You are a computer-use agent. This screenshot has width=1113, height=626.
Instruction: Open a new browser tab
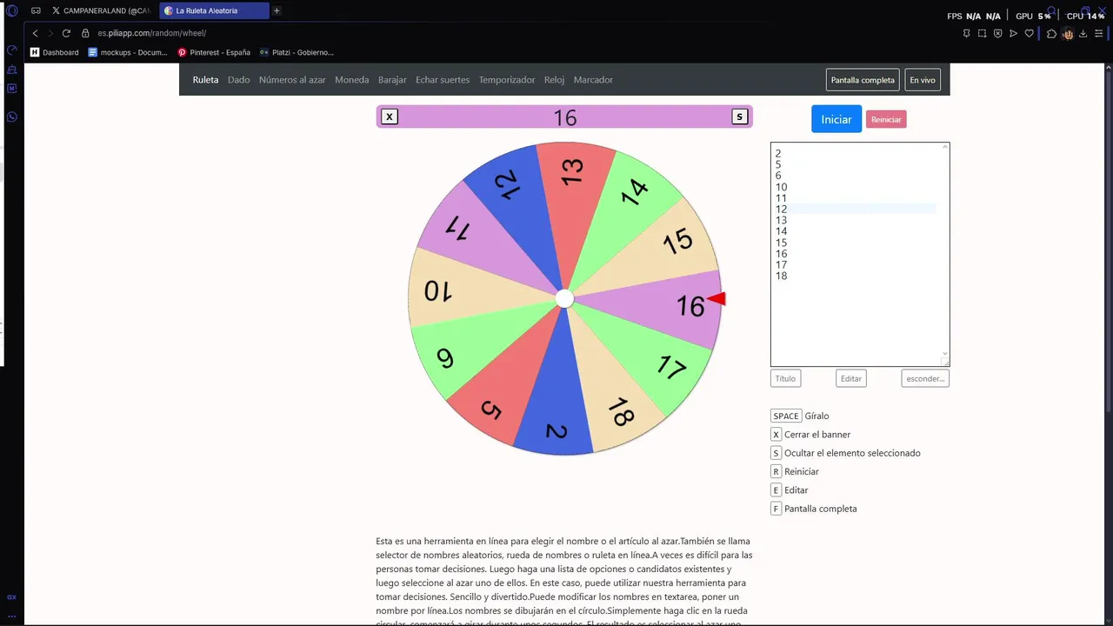click(277, 10)
